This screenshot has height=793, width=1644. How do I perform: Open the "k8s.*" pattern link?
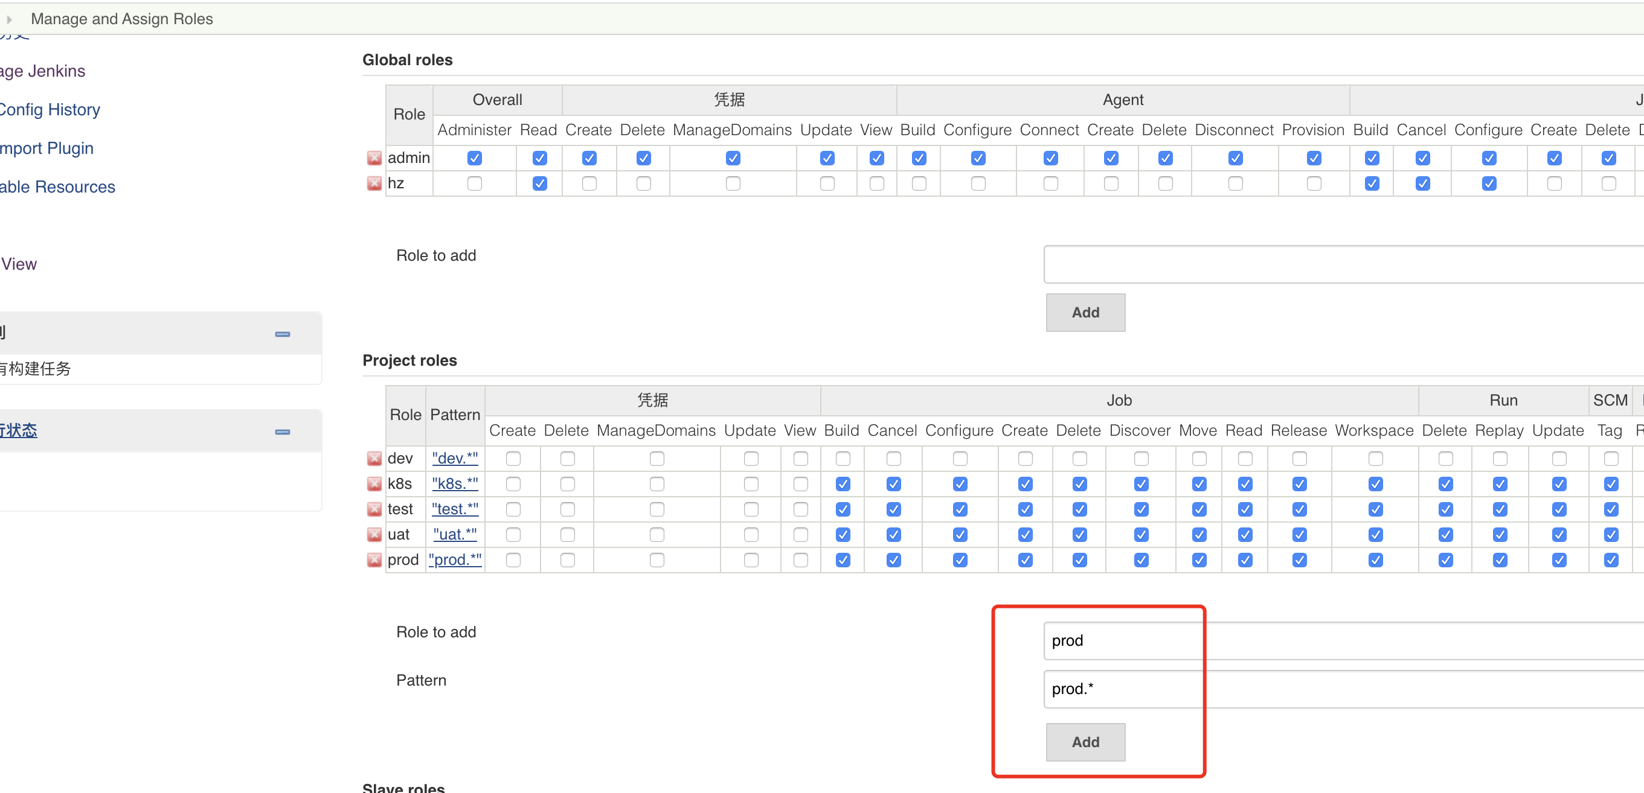[454, 484]
